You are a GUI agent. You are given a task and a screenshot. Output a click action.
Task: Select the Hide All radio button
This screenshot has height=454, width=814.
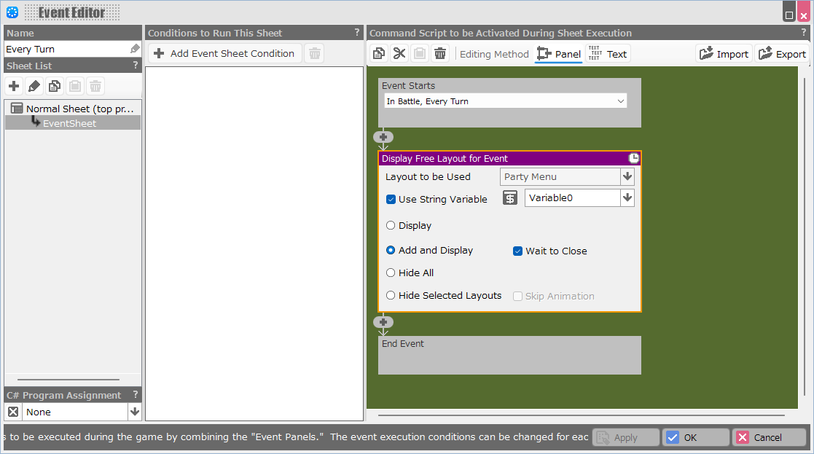(x=391, y=273)
